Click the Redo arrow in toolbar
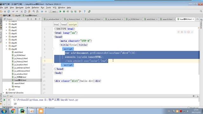The width and height of the screenshot is (203, 114). (17, 11)
